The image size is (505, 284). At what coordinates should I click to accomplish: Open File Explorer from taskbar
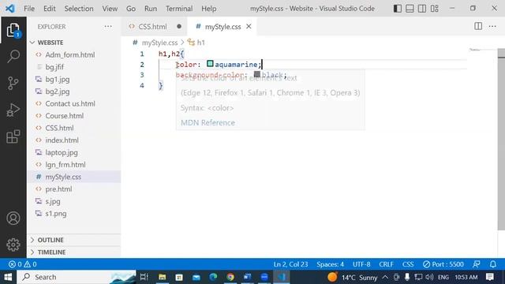pos(162,277)
